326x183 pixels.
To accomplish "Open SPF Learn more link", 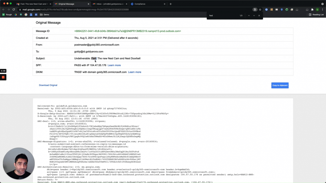I will 114,65.
